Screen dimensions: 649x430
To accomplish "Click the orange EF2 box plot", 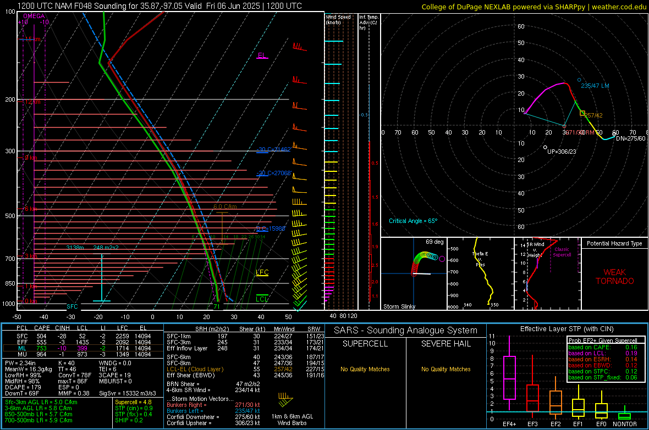I will [555, 398].
